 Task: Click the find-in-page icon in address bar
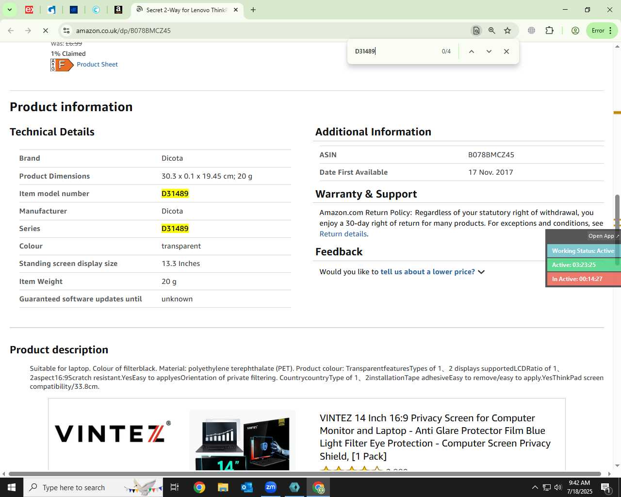(x=476, y=31)
